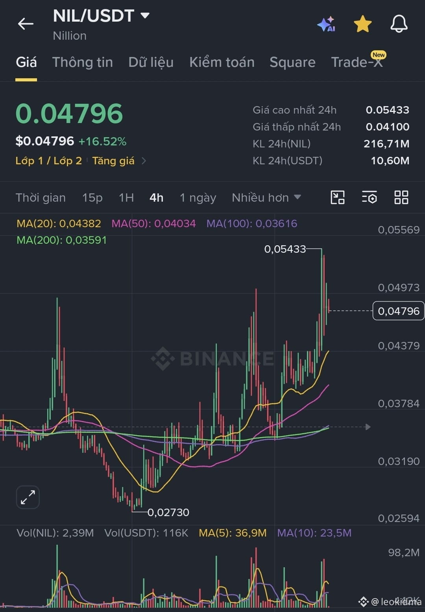Open the chart indicator settings icon
This screenshot has width=425, height=612.
pos(369,197)
